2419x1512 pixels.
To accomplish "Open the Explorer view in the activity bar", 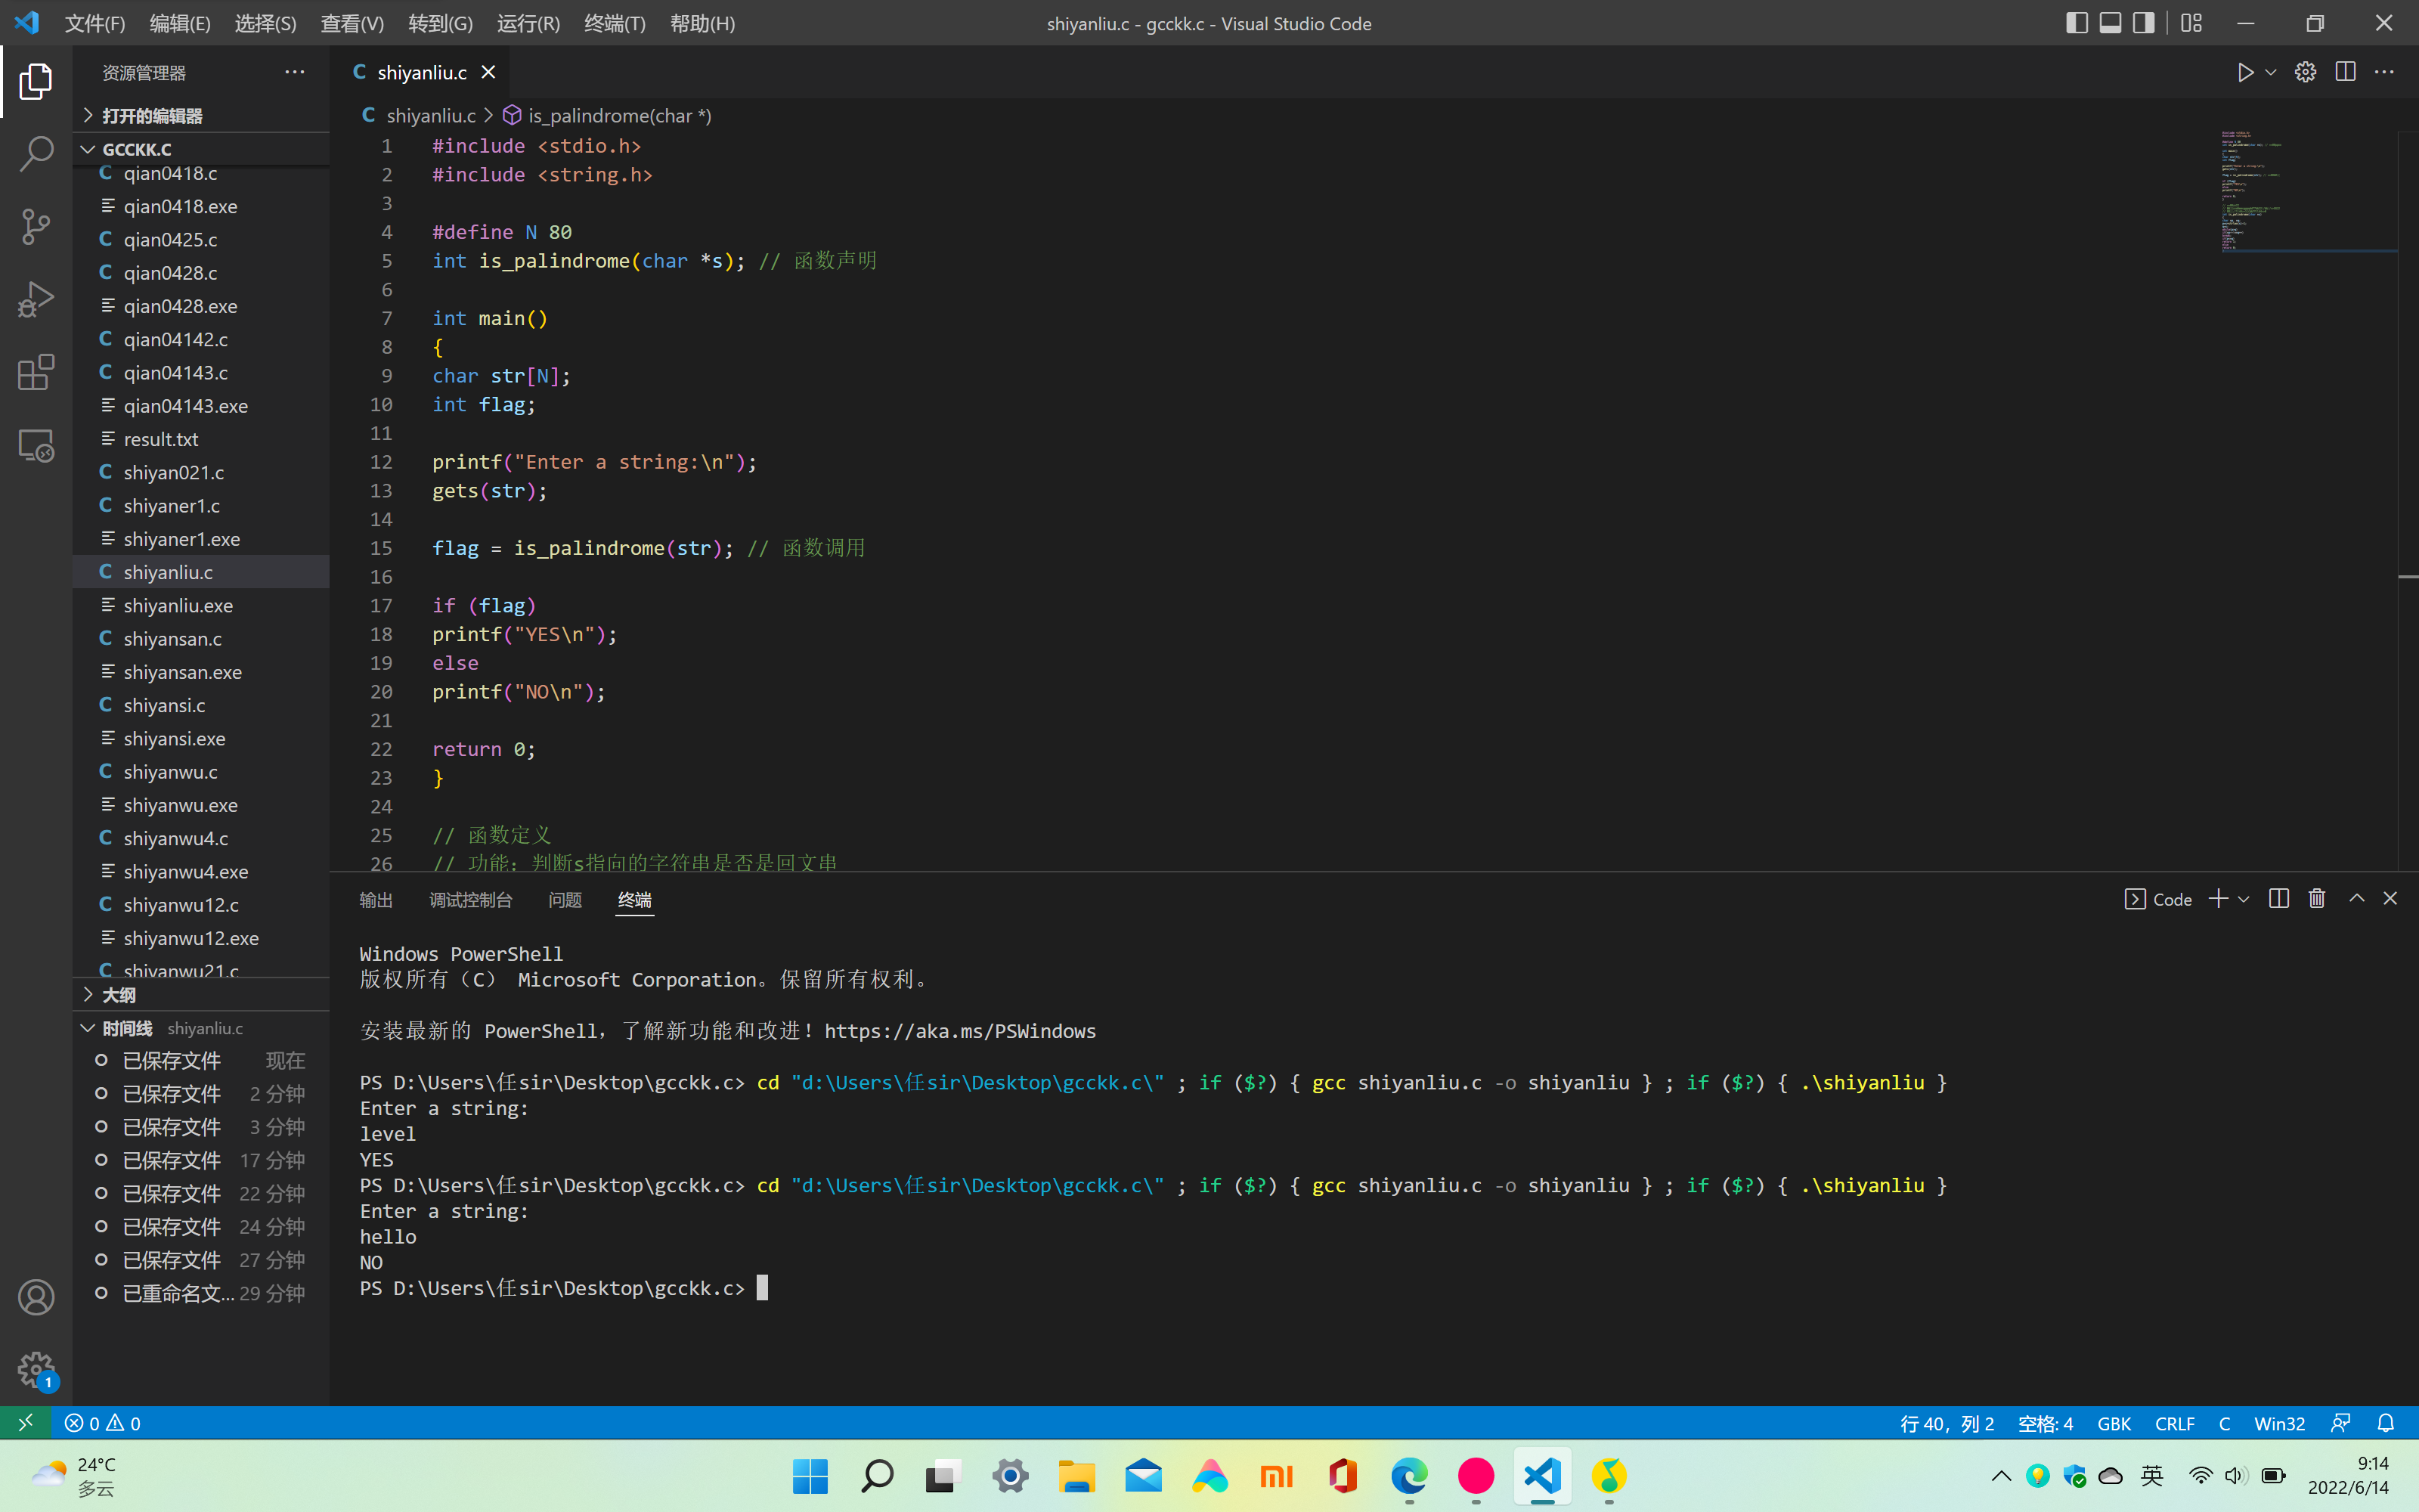I will (36, 81).
